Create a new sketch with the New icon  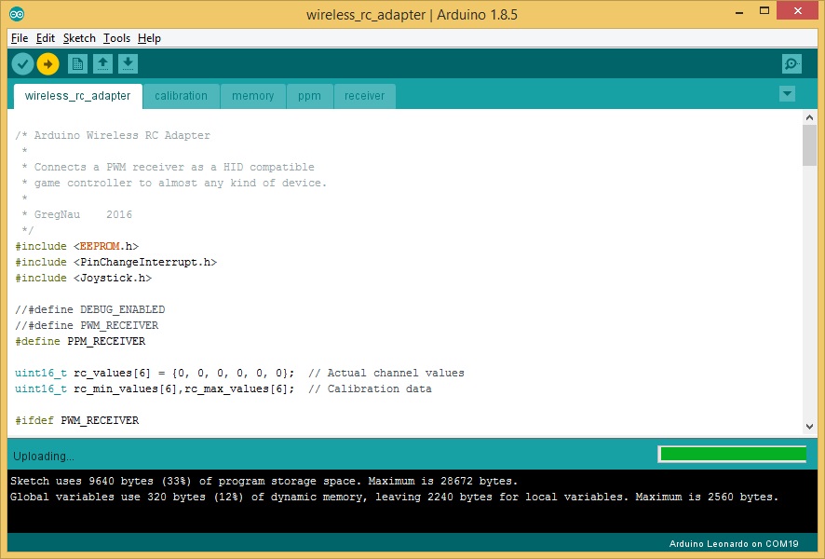pos(77,64)
